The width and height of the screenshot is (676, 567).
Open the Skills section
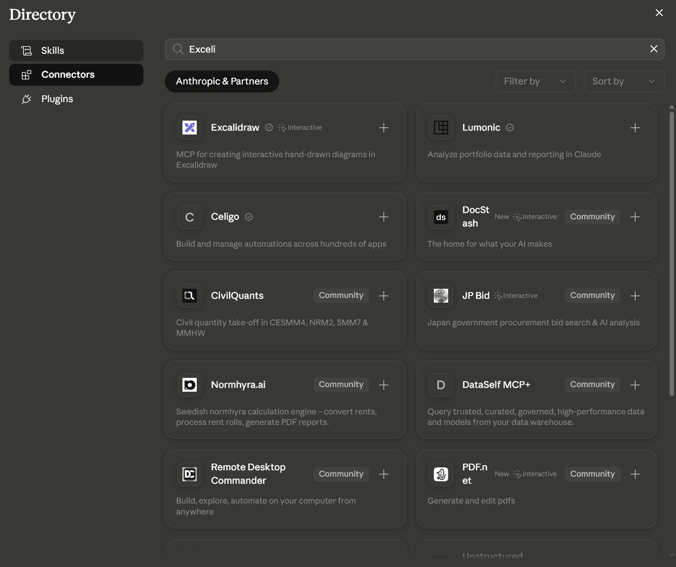tap(76, 50)
